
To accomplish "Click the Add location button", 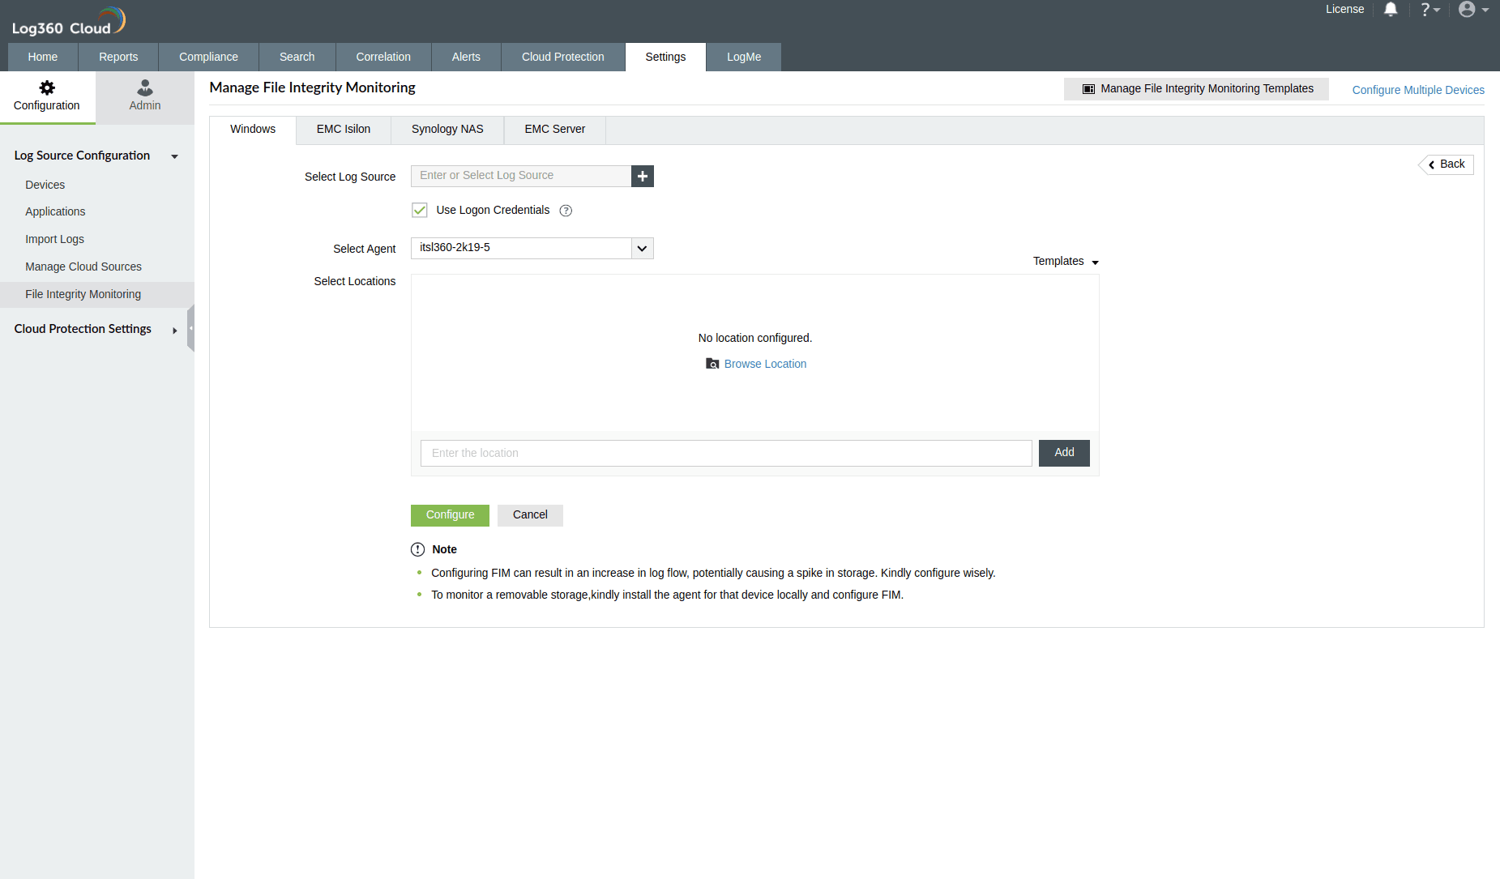I will 1064,453.
